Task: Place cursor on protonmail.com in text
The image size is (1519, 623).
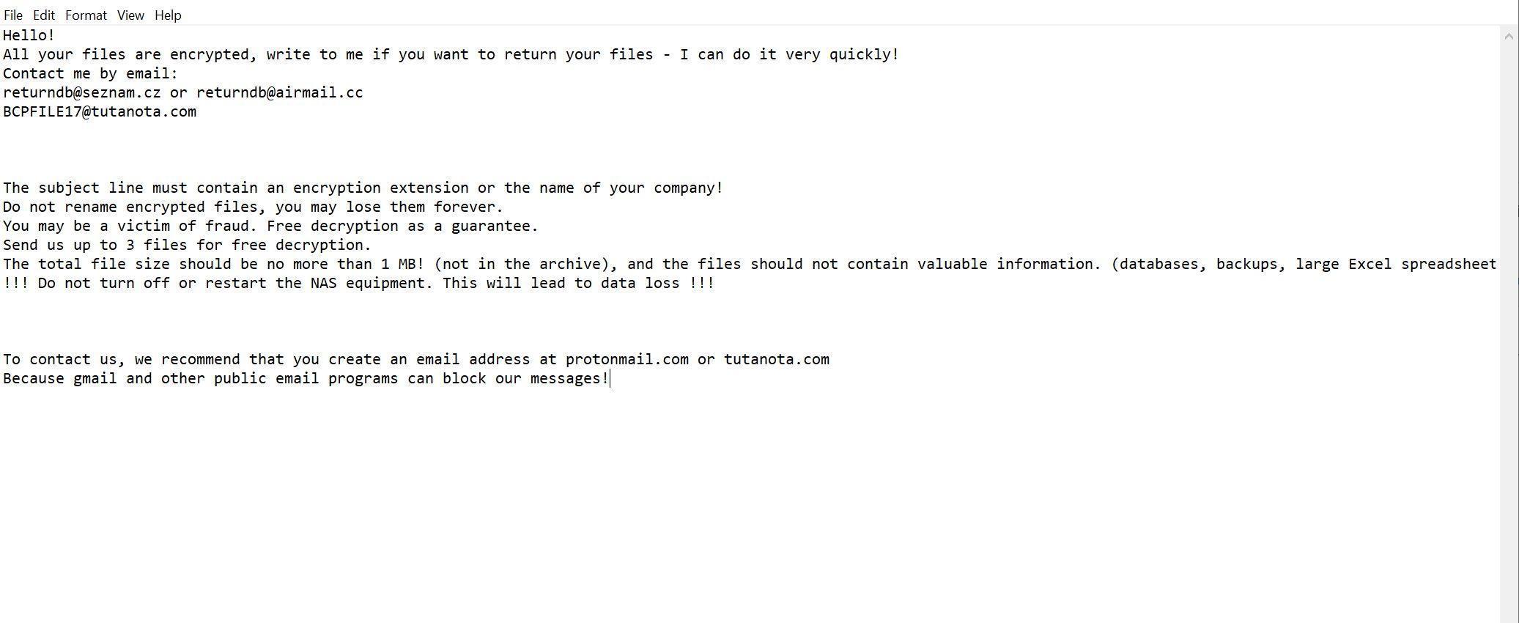Action: pos(627,360)
